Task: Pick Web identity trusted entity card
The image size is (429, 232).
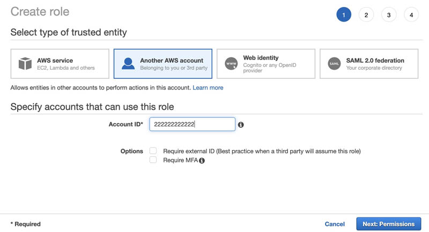Action: [266, 64]
